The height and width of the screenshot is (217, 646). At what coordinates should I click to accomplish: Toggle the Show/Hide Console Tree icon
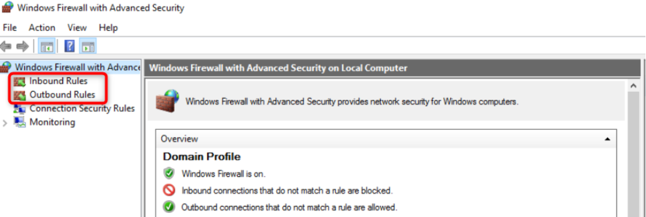coord(46,46)
